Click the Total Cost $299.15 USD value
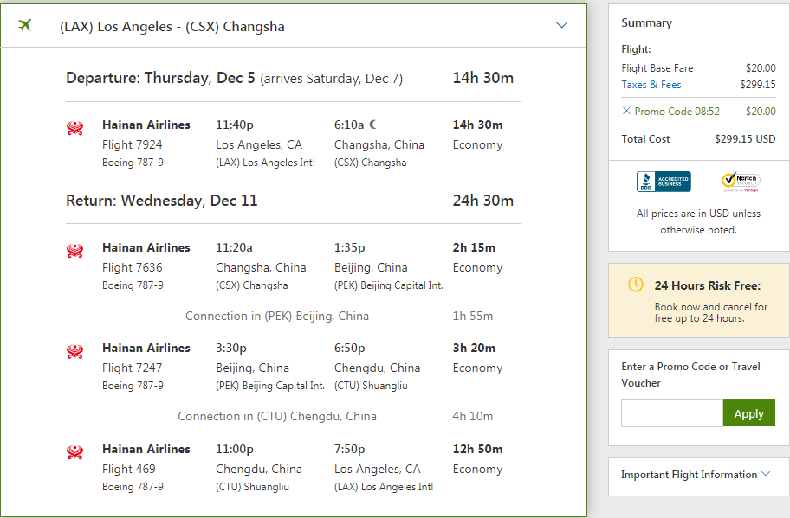 tap(745, 139)
